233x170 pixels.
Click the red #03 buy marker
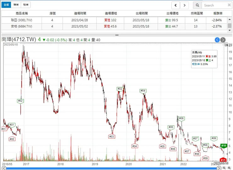pyautogui.click(x=111, y=136)
